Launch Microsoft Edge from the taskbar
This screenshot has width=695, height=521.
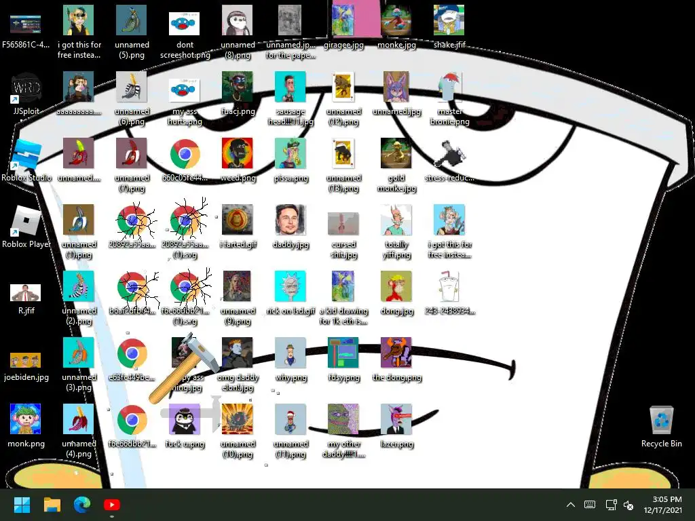(82, 505)
